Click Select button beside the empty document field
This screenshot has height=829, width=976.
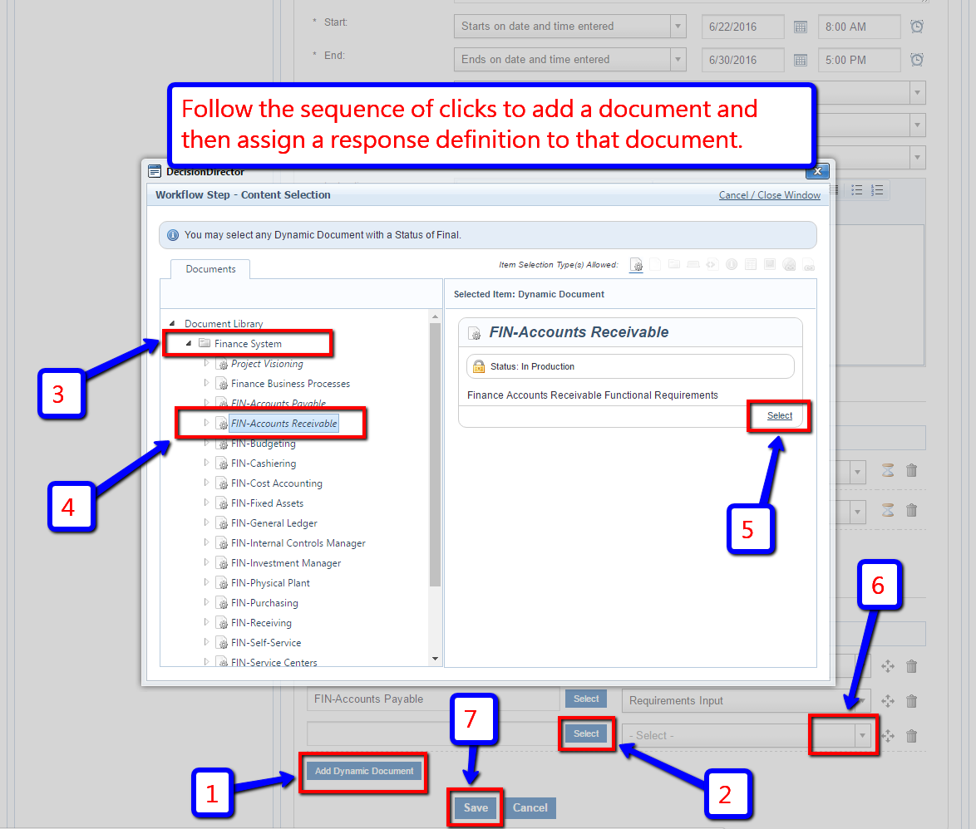[586, 733]
